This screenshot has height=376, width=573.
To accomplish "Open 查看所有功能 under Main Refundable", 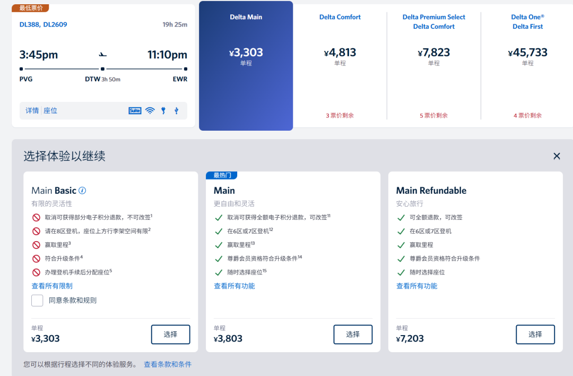I will (x=416, y=286).
